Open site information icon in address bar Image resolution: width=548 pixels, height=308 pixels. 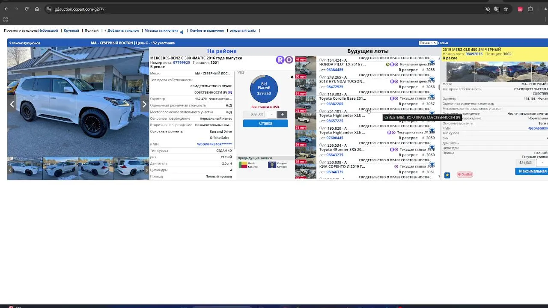(49, 9)
